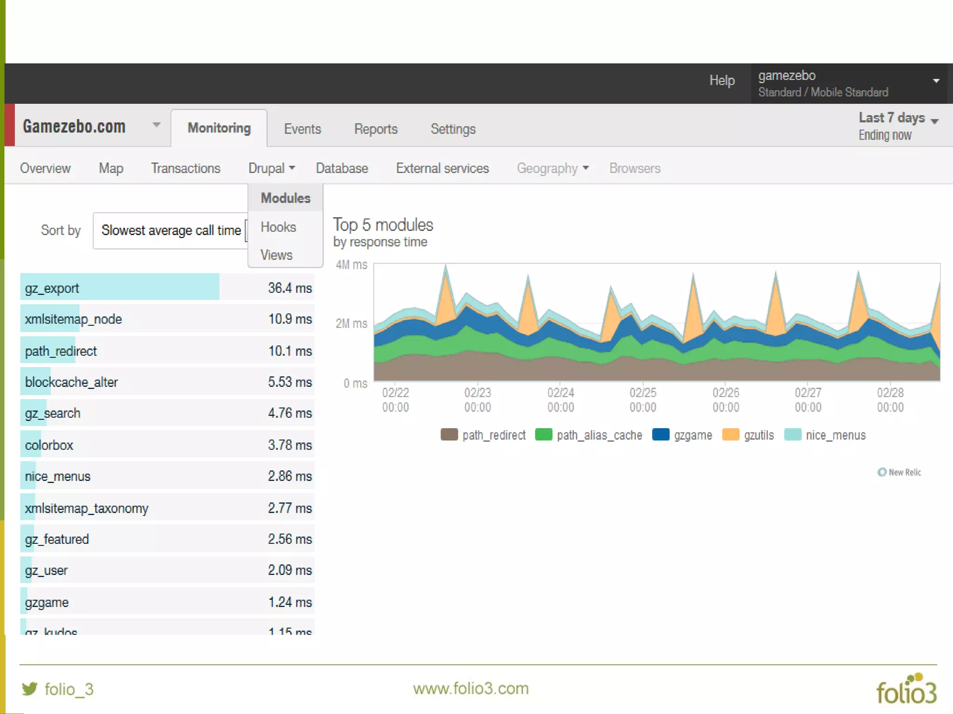Screen dimensions: 953x714
Task: Switch to the Events tab
Action: (x=302, y=129)
